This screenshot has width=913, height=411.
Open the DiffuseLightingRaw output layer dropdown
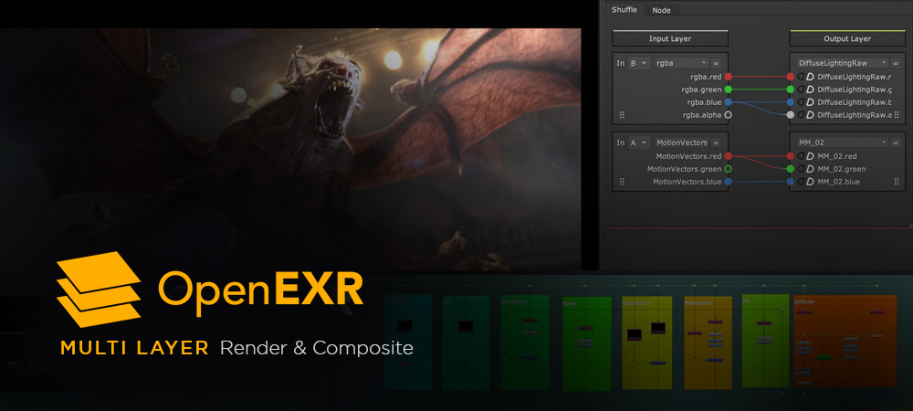tap(843, 63)
